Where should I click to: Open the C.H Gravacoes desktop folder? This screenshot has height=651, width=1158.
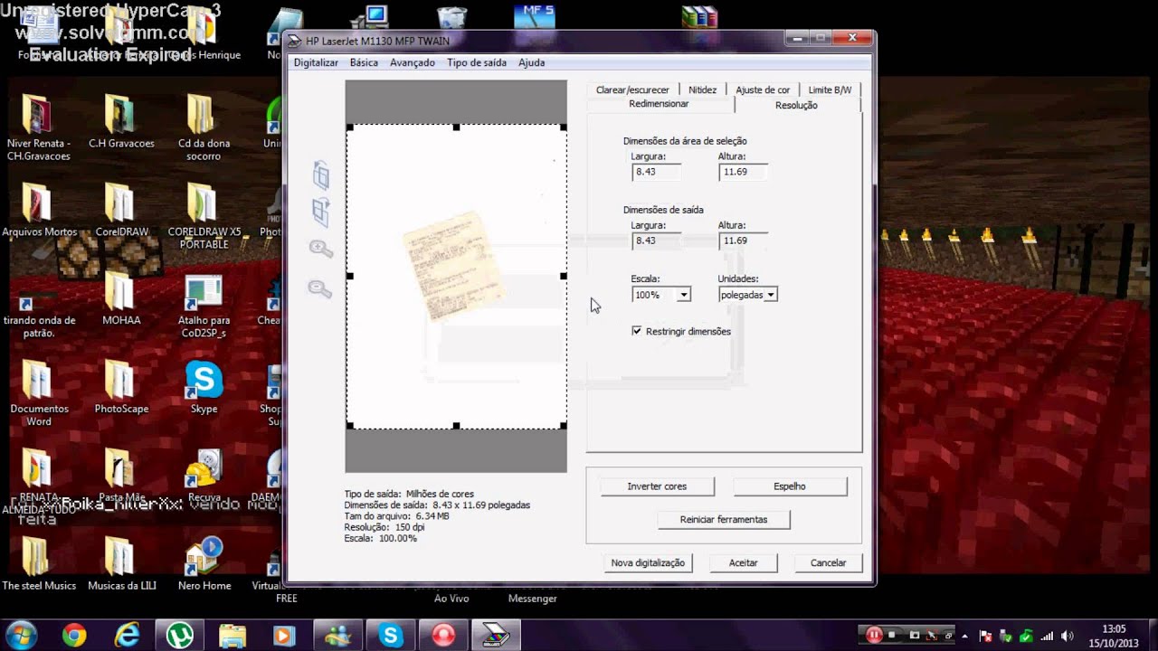[x=121, y=122]
